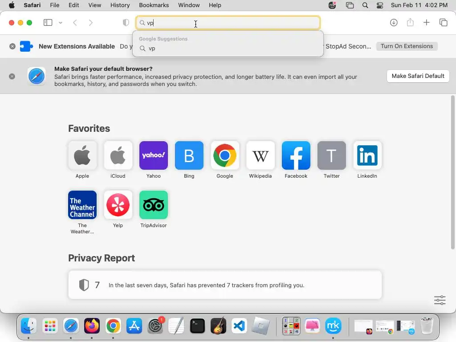This screenshot has height=342, width=456.
Task: Open the File menu
Action: click(x=55, y=5)
